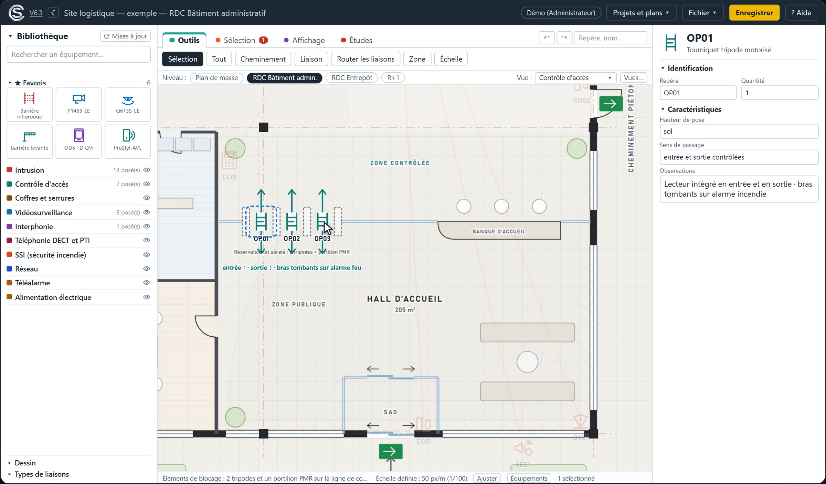The height and width of the screenshot is (484, 826).
Task: Click the redo arrow button
Action: click(x=564, y=38)
